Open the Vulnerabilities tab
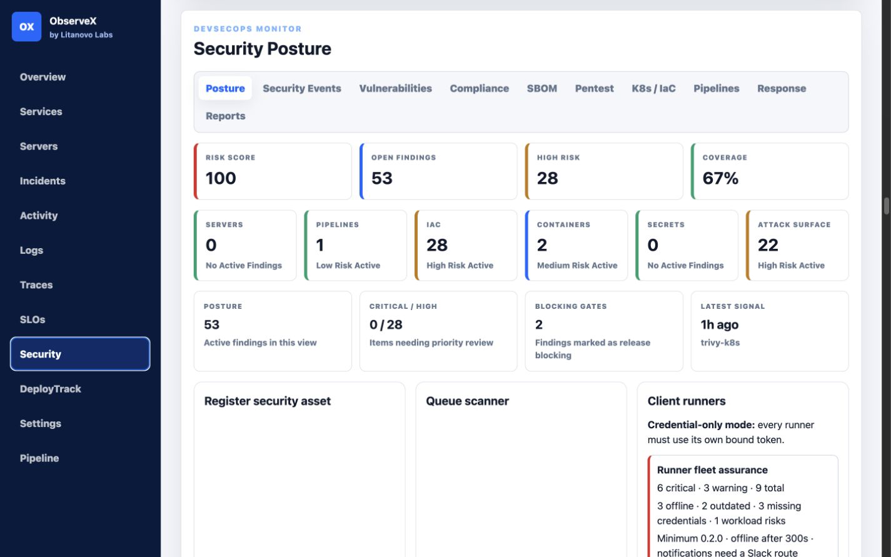This screenshot has height=557, width=891. pos(395,88)
